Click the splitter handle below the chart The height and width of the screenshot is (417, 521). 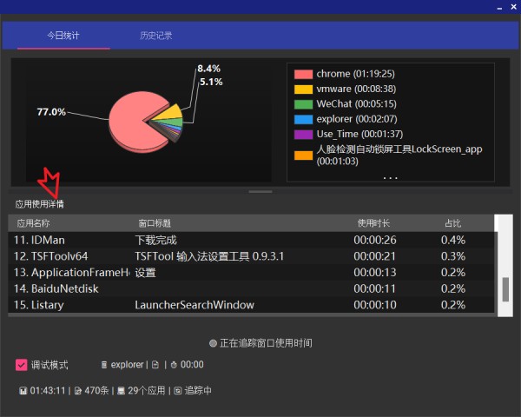click(260, 190)
